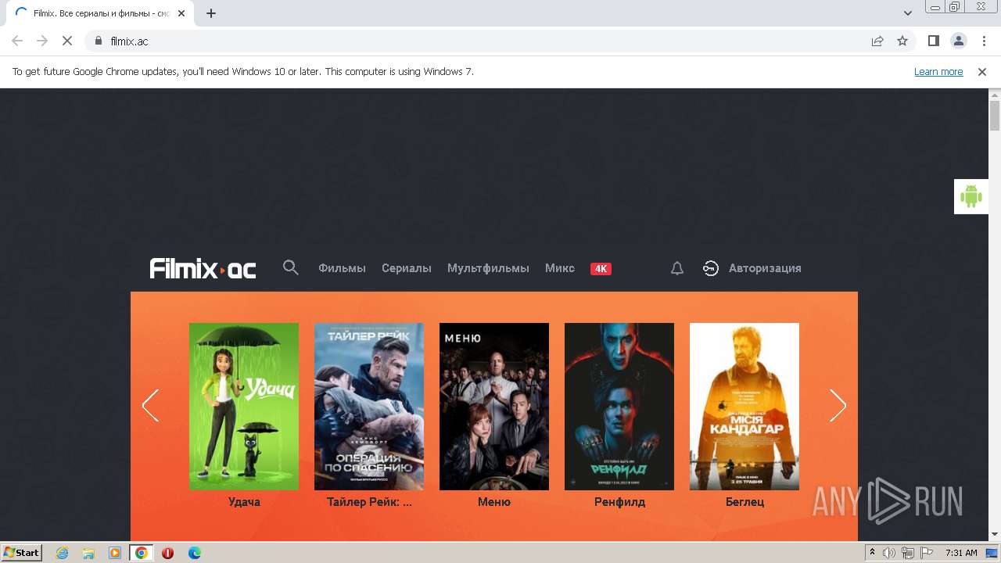Open a new browser tab
Image resolution: width=1001 pixels, height=563 pixels.
(211, 13)
